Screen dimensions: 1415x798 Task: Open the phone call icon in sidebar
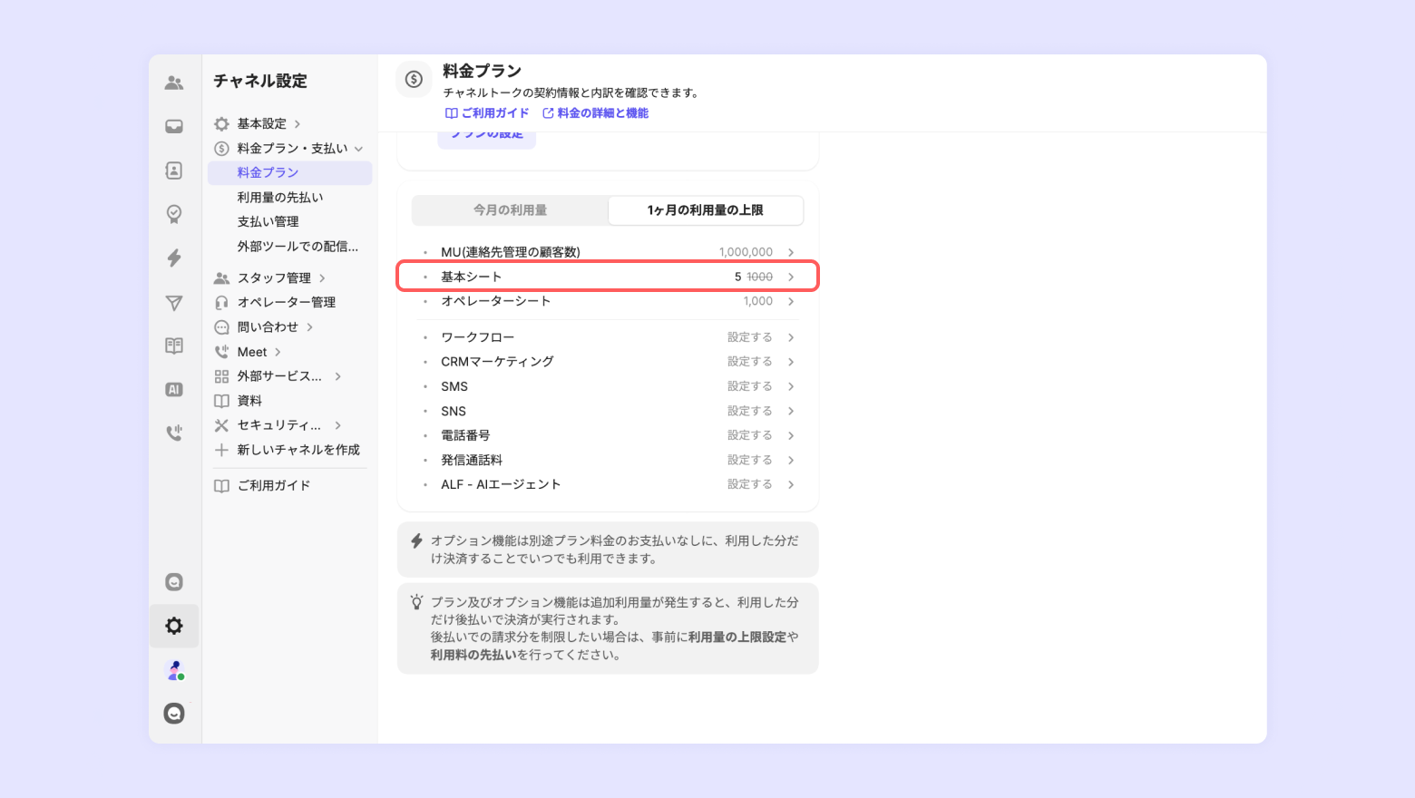[174, 433]
